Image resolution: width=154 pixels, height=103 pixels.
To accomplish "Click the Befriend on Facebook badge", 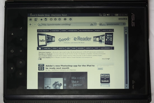I will (x=105, y=79).
